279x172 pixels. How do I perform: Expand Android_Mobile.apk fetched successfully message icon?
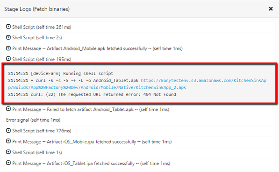click(x=8, y=48)
